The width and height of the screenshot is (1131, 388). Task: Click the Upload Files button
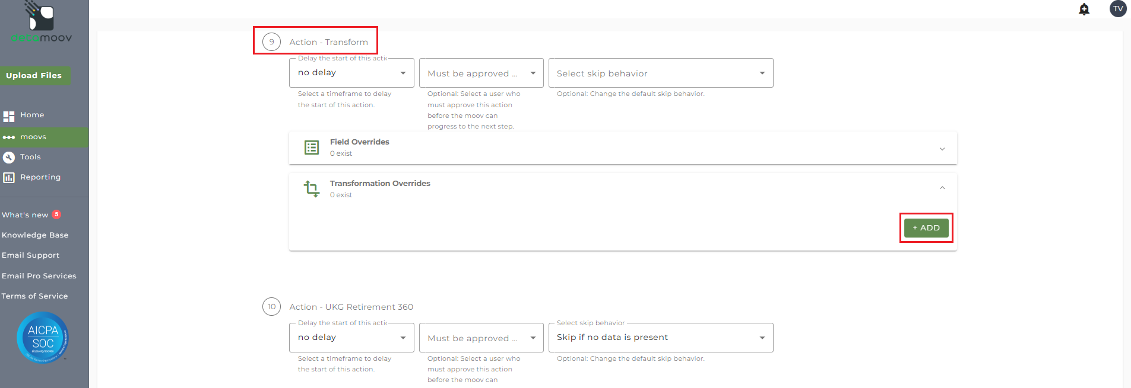tap(34, 76)
